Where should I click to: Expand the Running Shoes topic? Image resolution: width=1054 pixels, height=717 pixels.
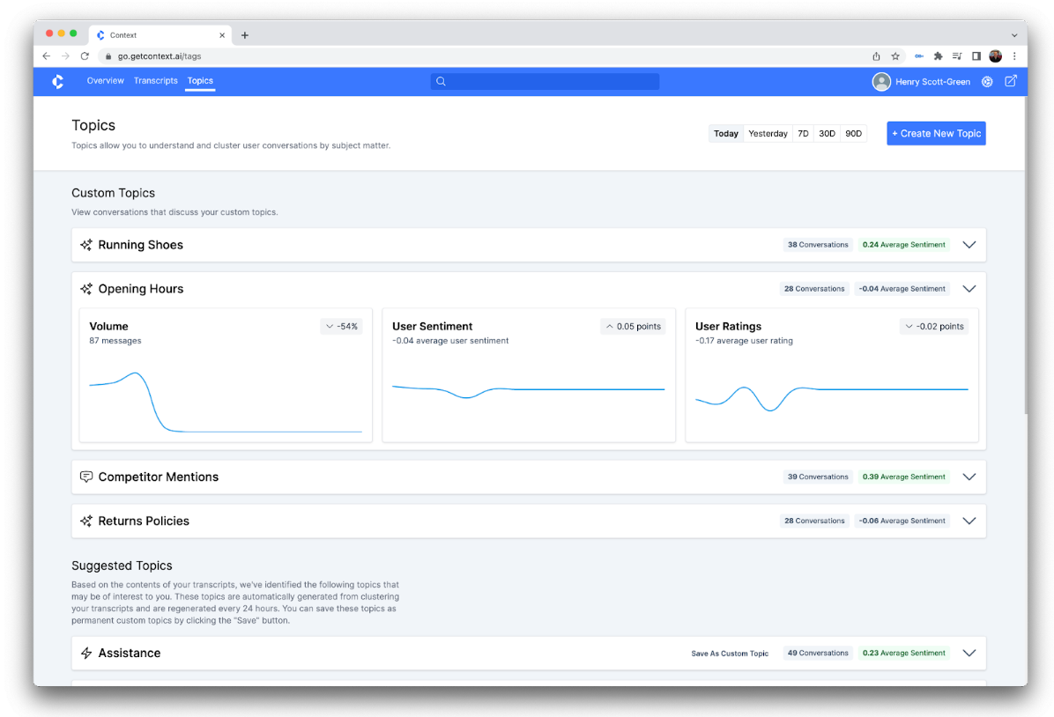969,245
